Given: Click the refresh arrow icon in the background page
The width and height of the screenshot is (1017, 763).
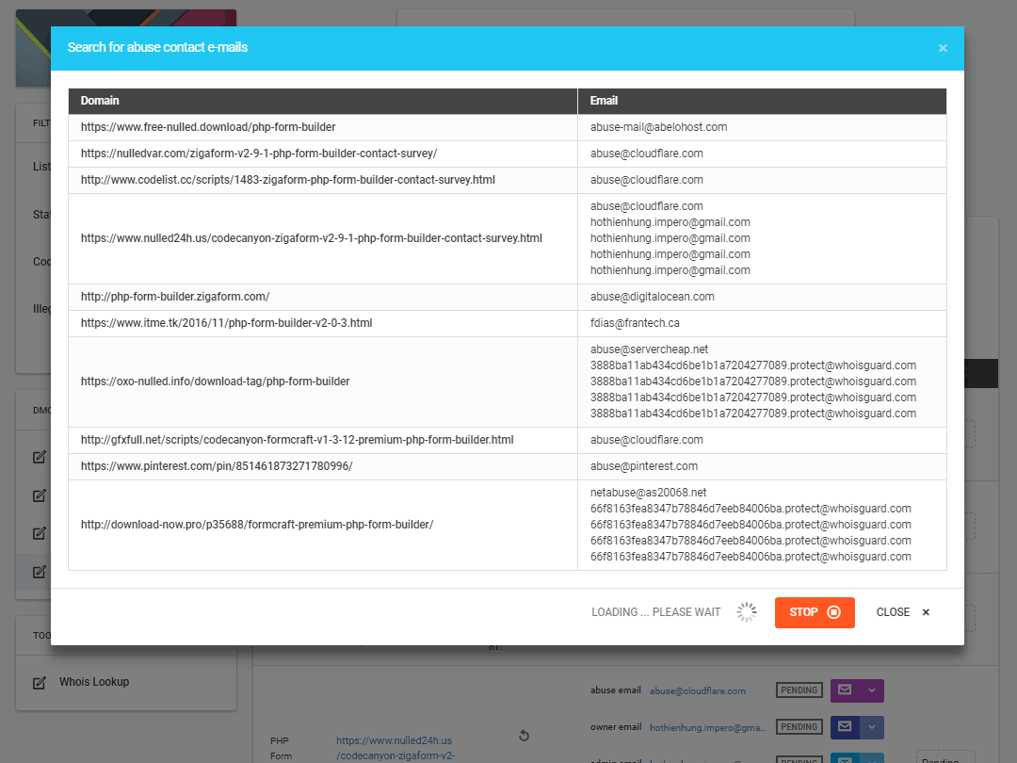Looking at the screenshot, I should click(x=525, y=735).
